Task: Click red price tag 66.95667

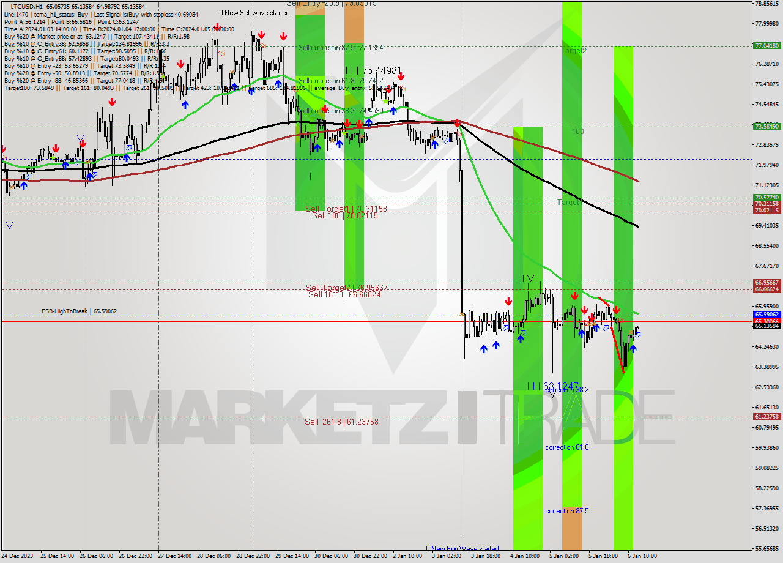Action: coord(767,283)
